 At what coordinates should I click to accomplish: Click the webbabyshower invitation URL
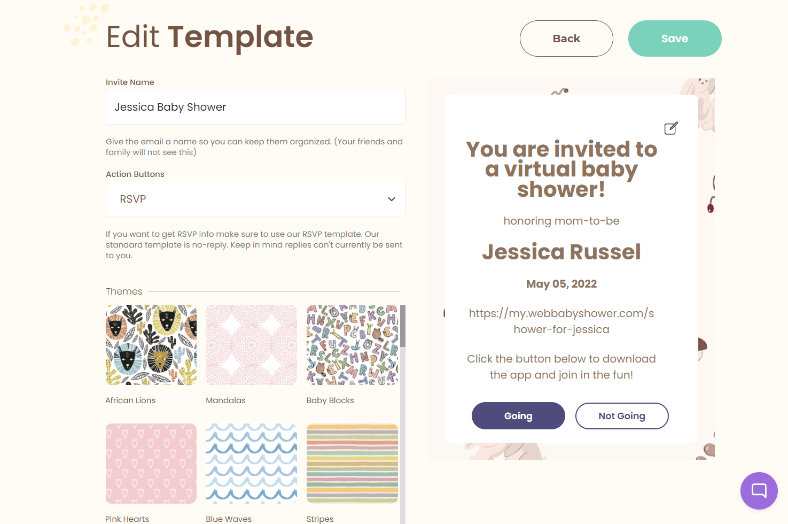(561, 321)
